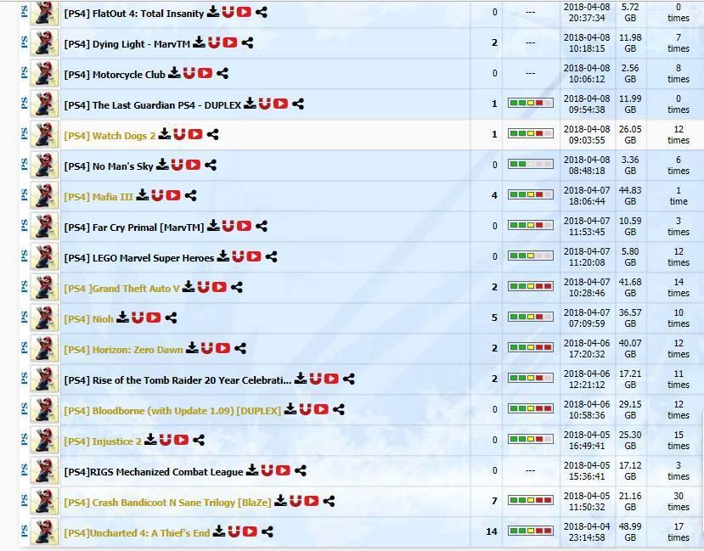Open magnet link for No Man's Sky
The height and width of the screenshot is (551, 704).
coord(177,165)
